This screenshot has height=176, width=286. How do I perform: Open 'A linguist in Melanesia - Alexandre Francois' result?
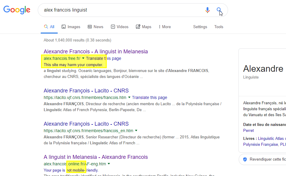[x=95, y=157]
